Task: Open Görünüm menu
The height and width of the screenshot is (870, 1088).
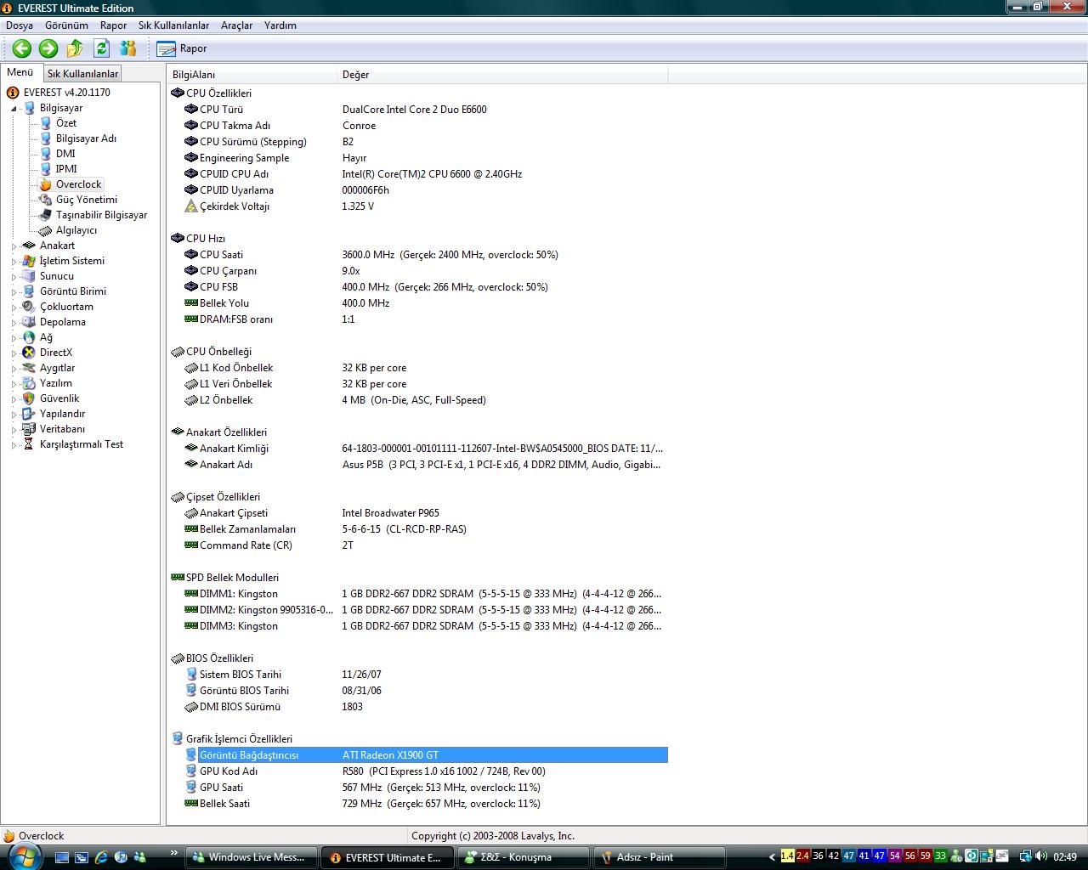Action: [66, 25]
